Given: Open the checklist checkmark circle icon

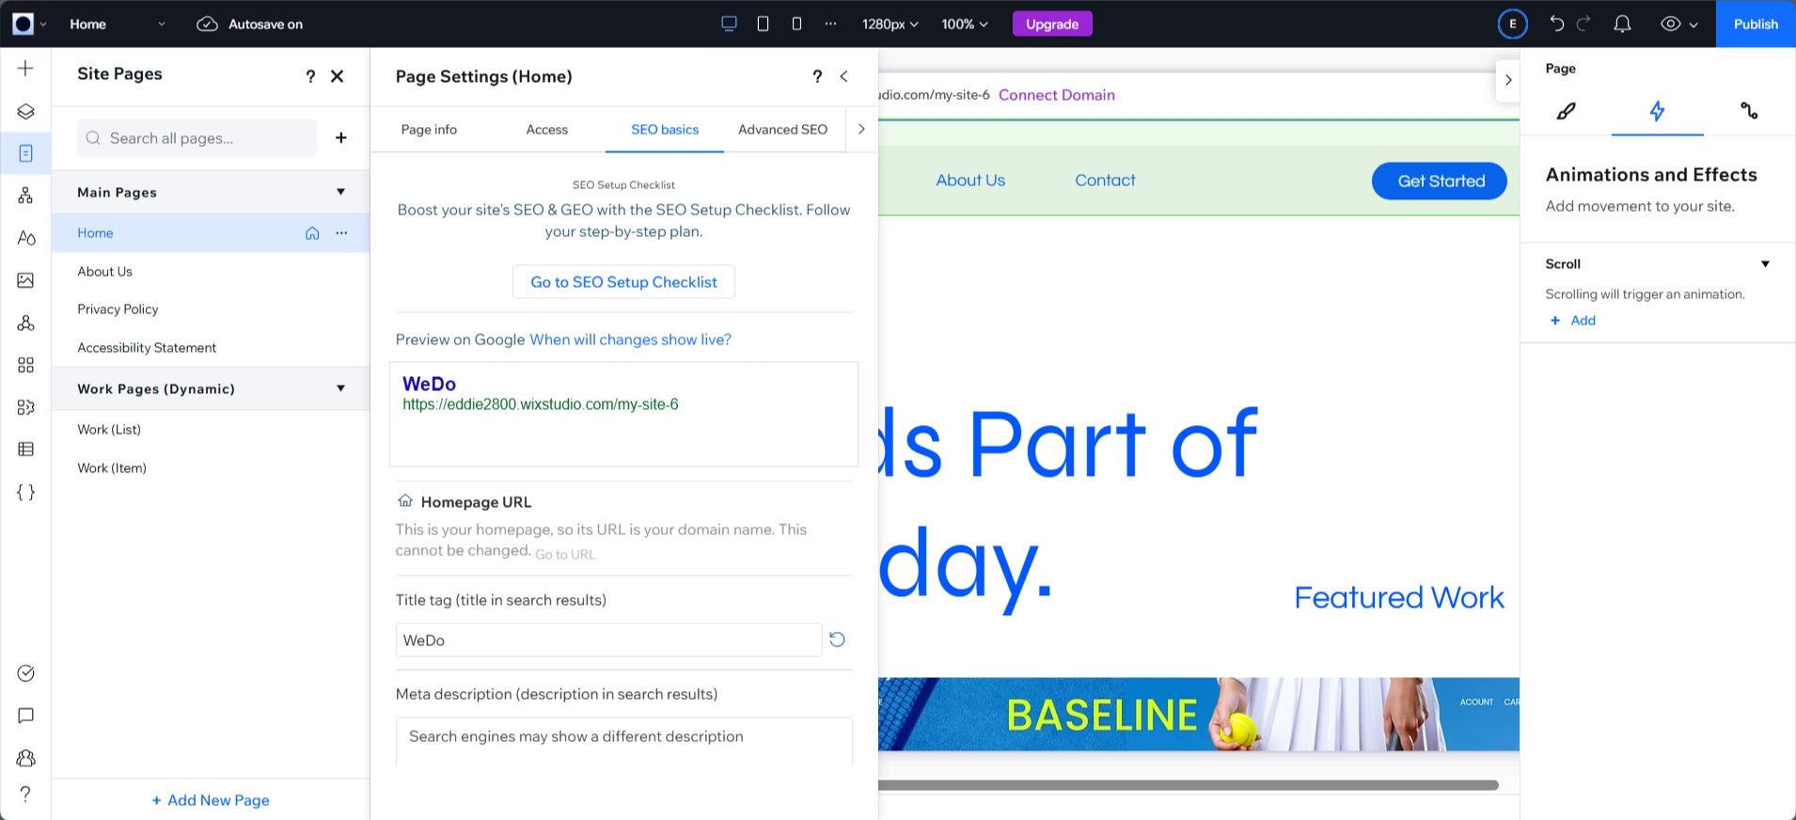Looking at the screenshot, I should [25, 673].
